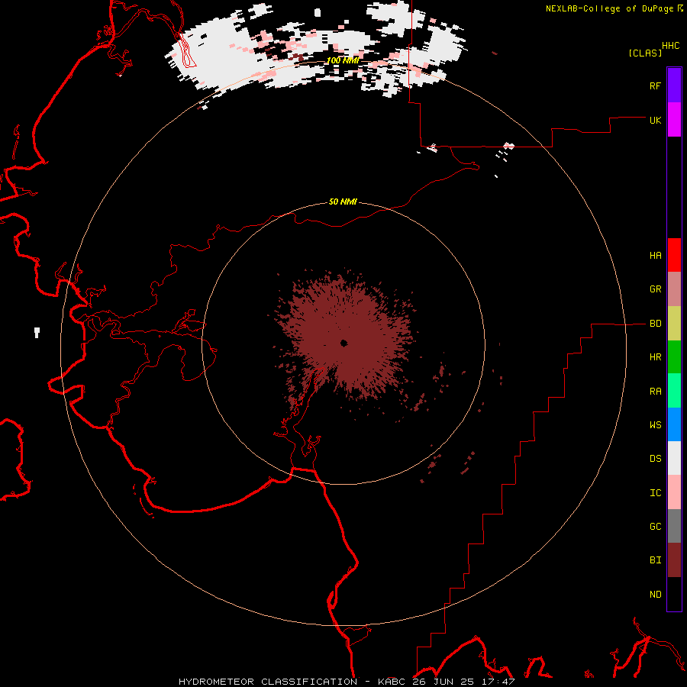Click the DS legend label
This screenshot has height=687, width=687.
coord(655,459)
